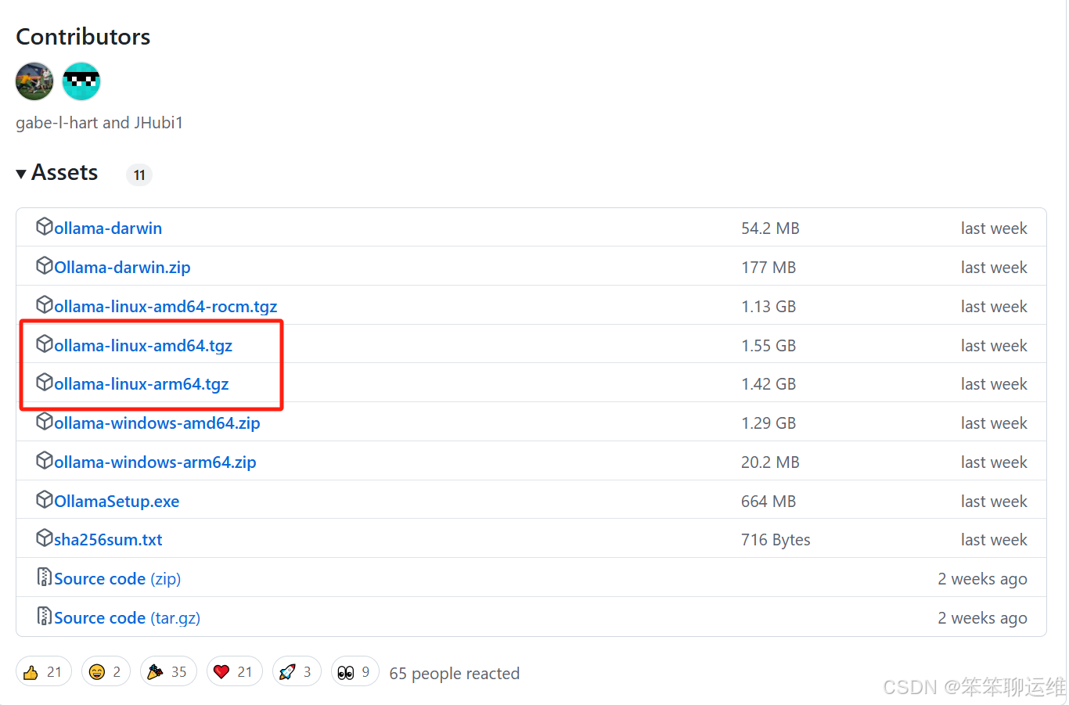The image size is (1069, 705).
Task: Click the 1.29 GB size value
Action: coord(768,423)
